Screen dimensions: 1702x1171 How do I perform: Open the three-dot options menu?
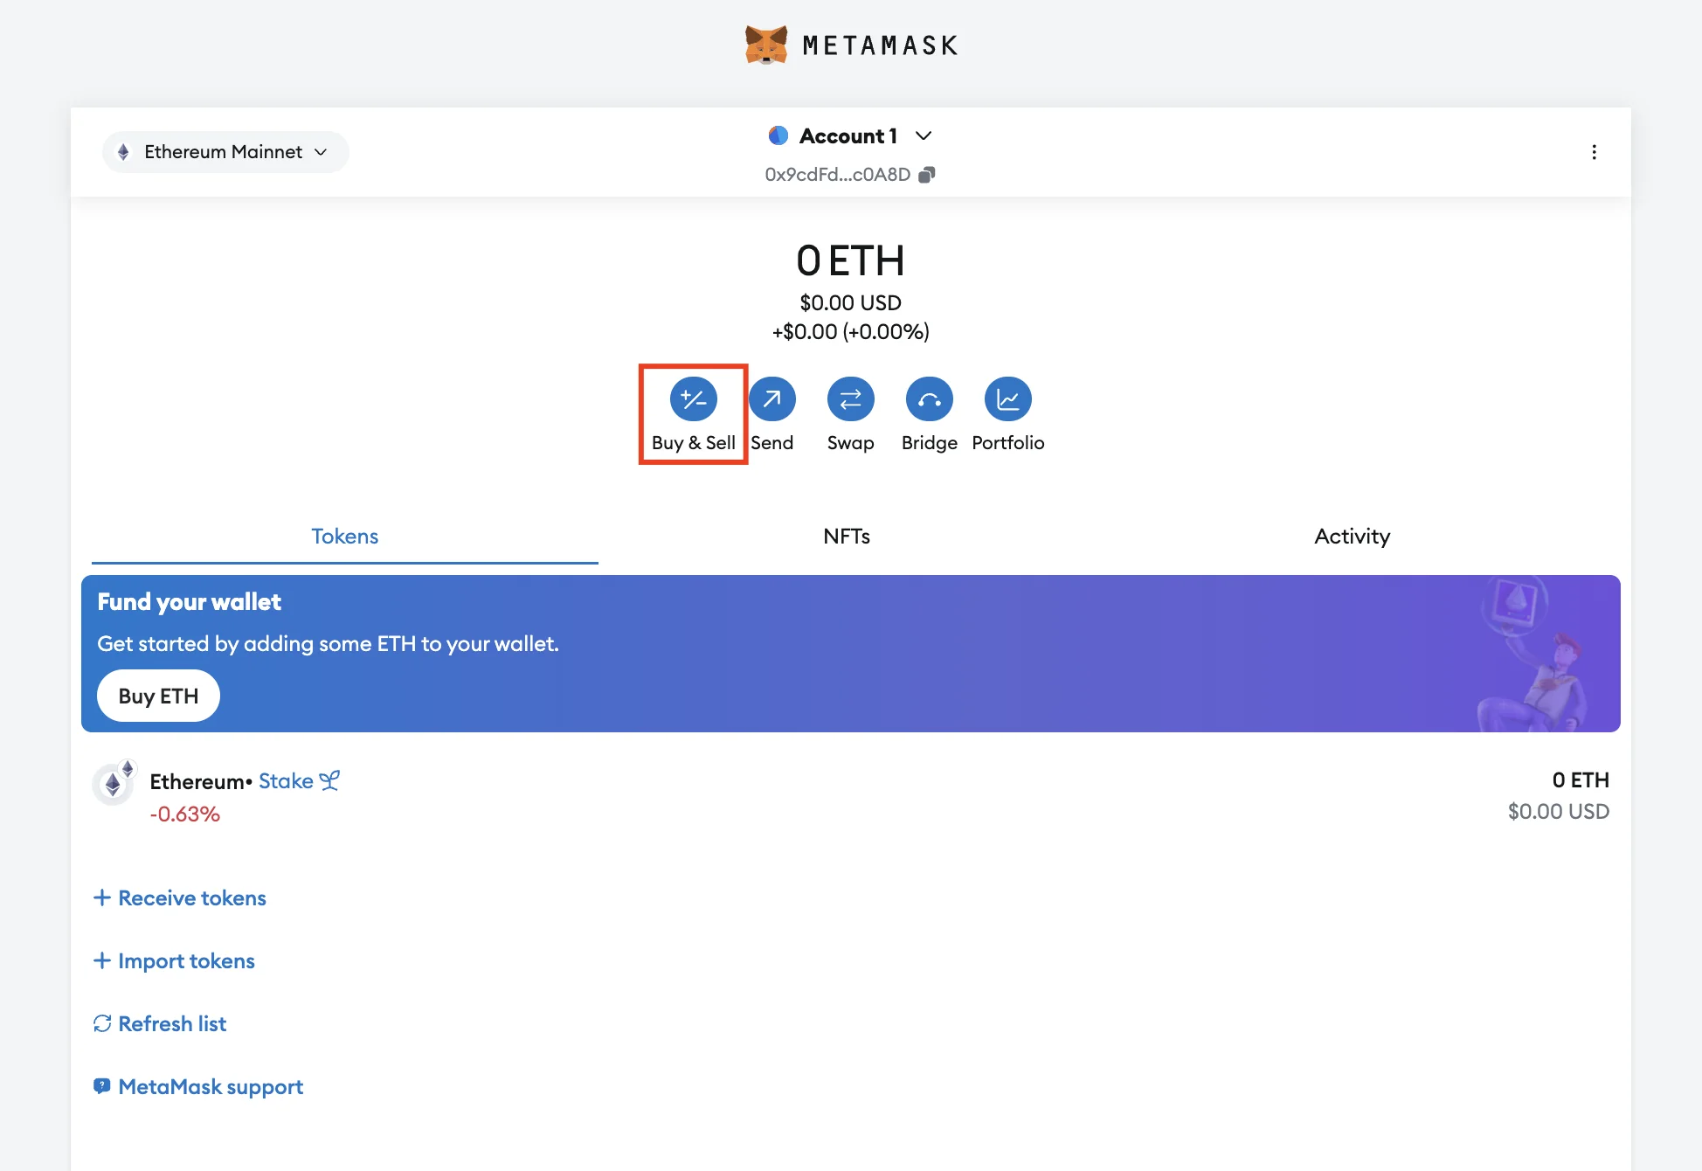[x=1594, y=150]
